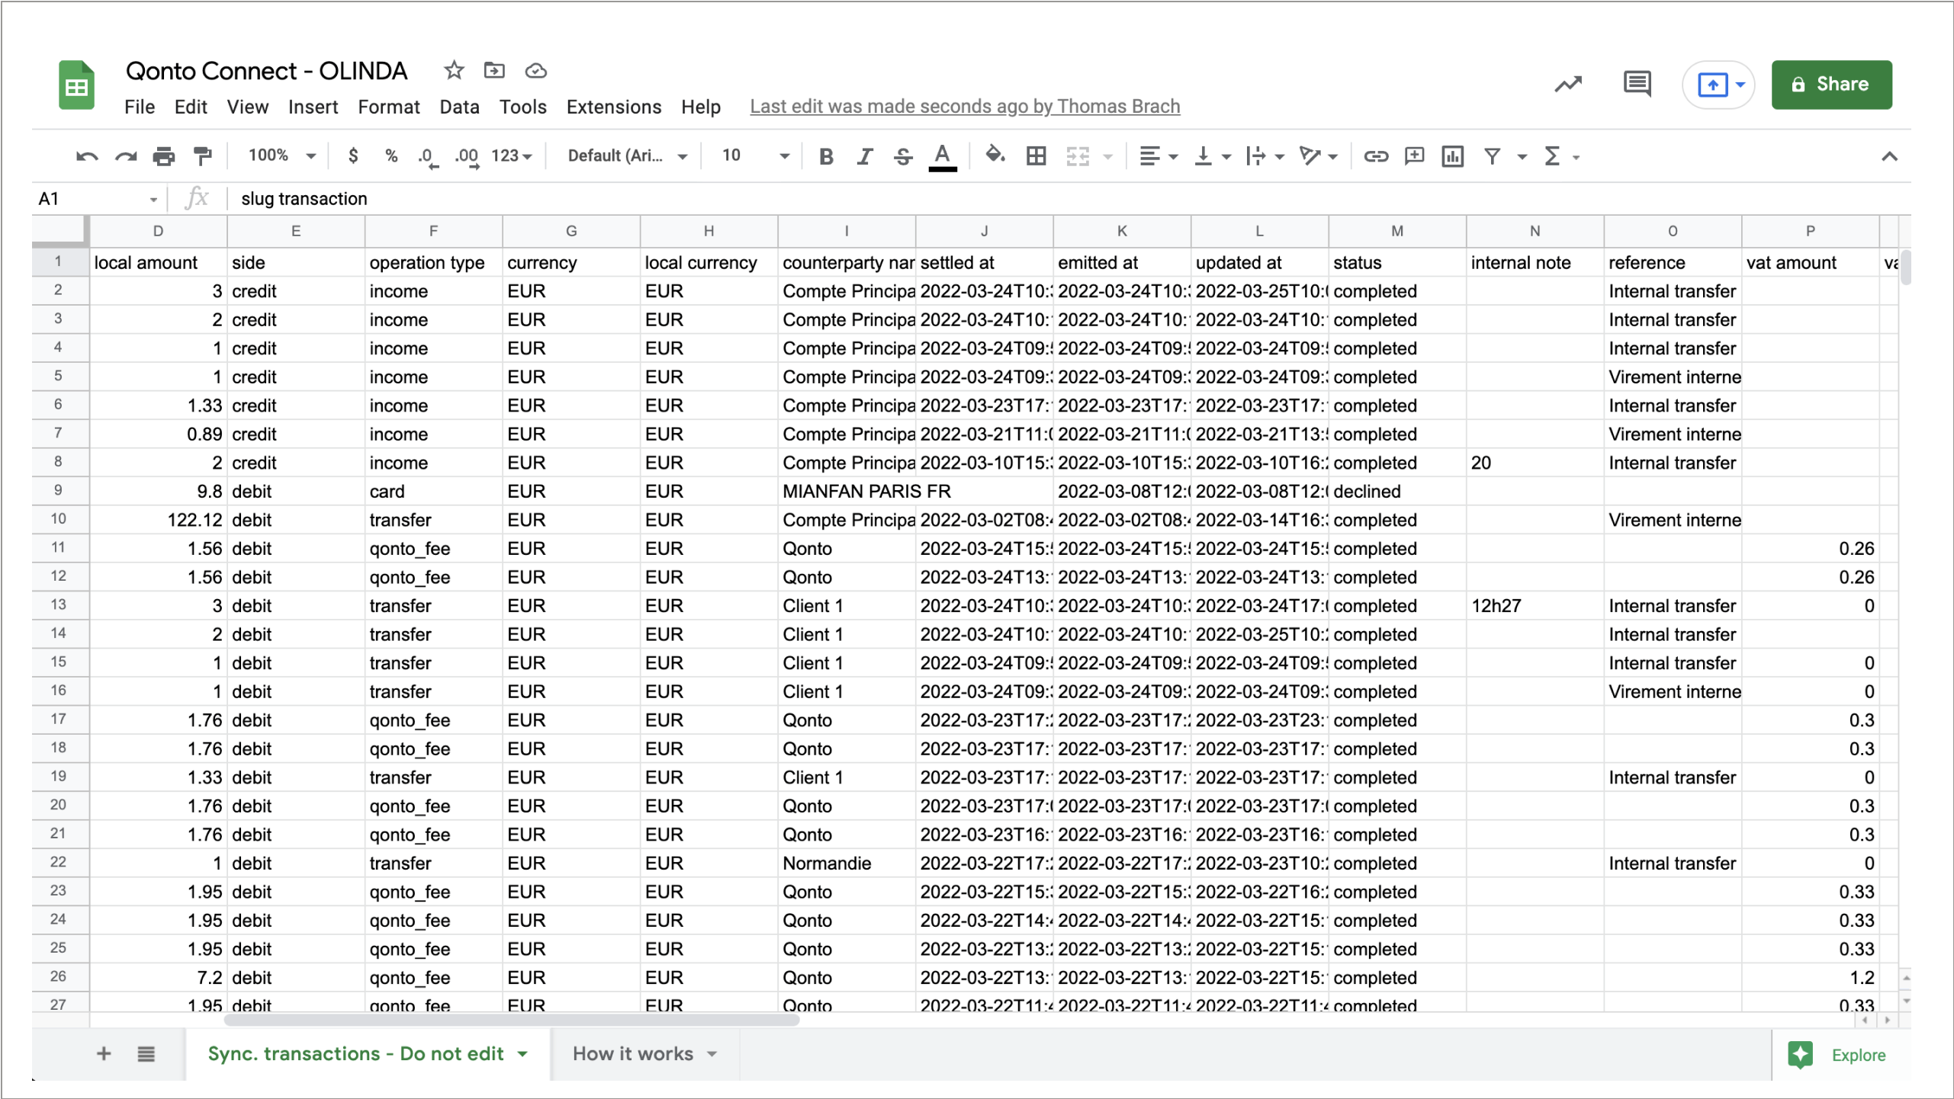The width and height of the screenshot is (1954, 1099).
Task: Open the zoom level dropdown
Action: point(280,155)
